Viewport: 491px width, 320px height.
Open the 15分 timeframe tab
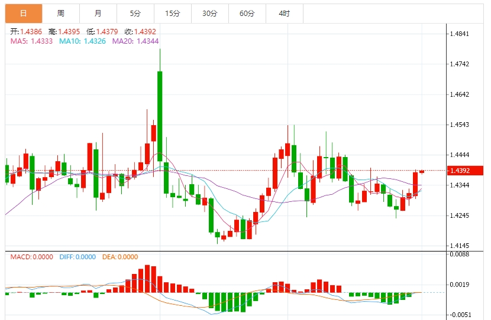coord(173,14)
